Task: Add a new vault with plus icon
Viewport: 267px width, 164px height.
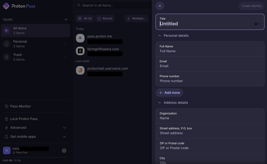Action: click(x=66, y=20)
